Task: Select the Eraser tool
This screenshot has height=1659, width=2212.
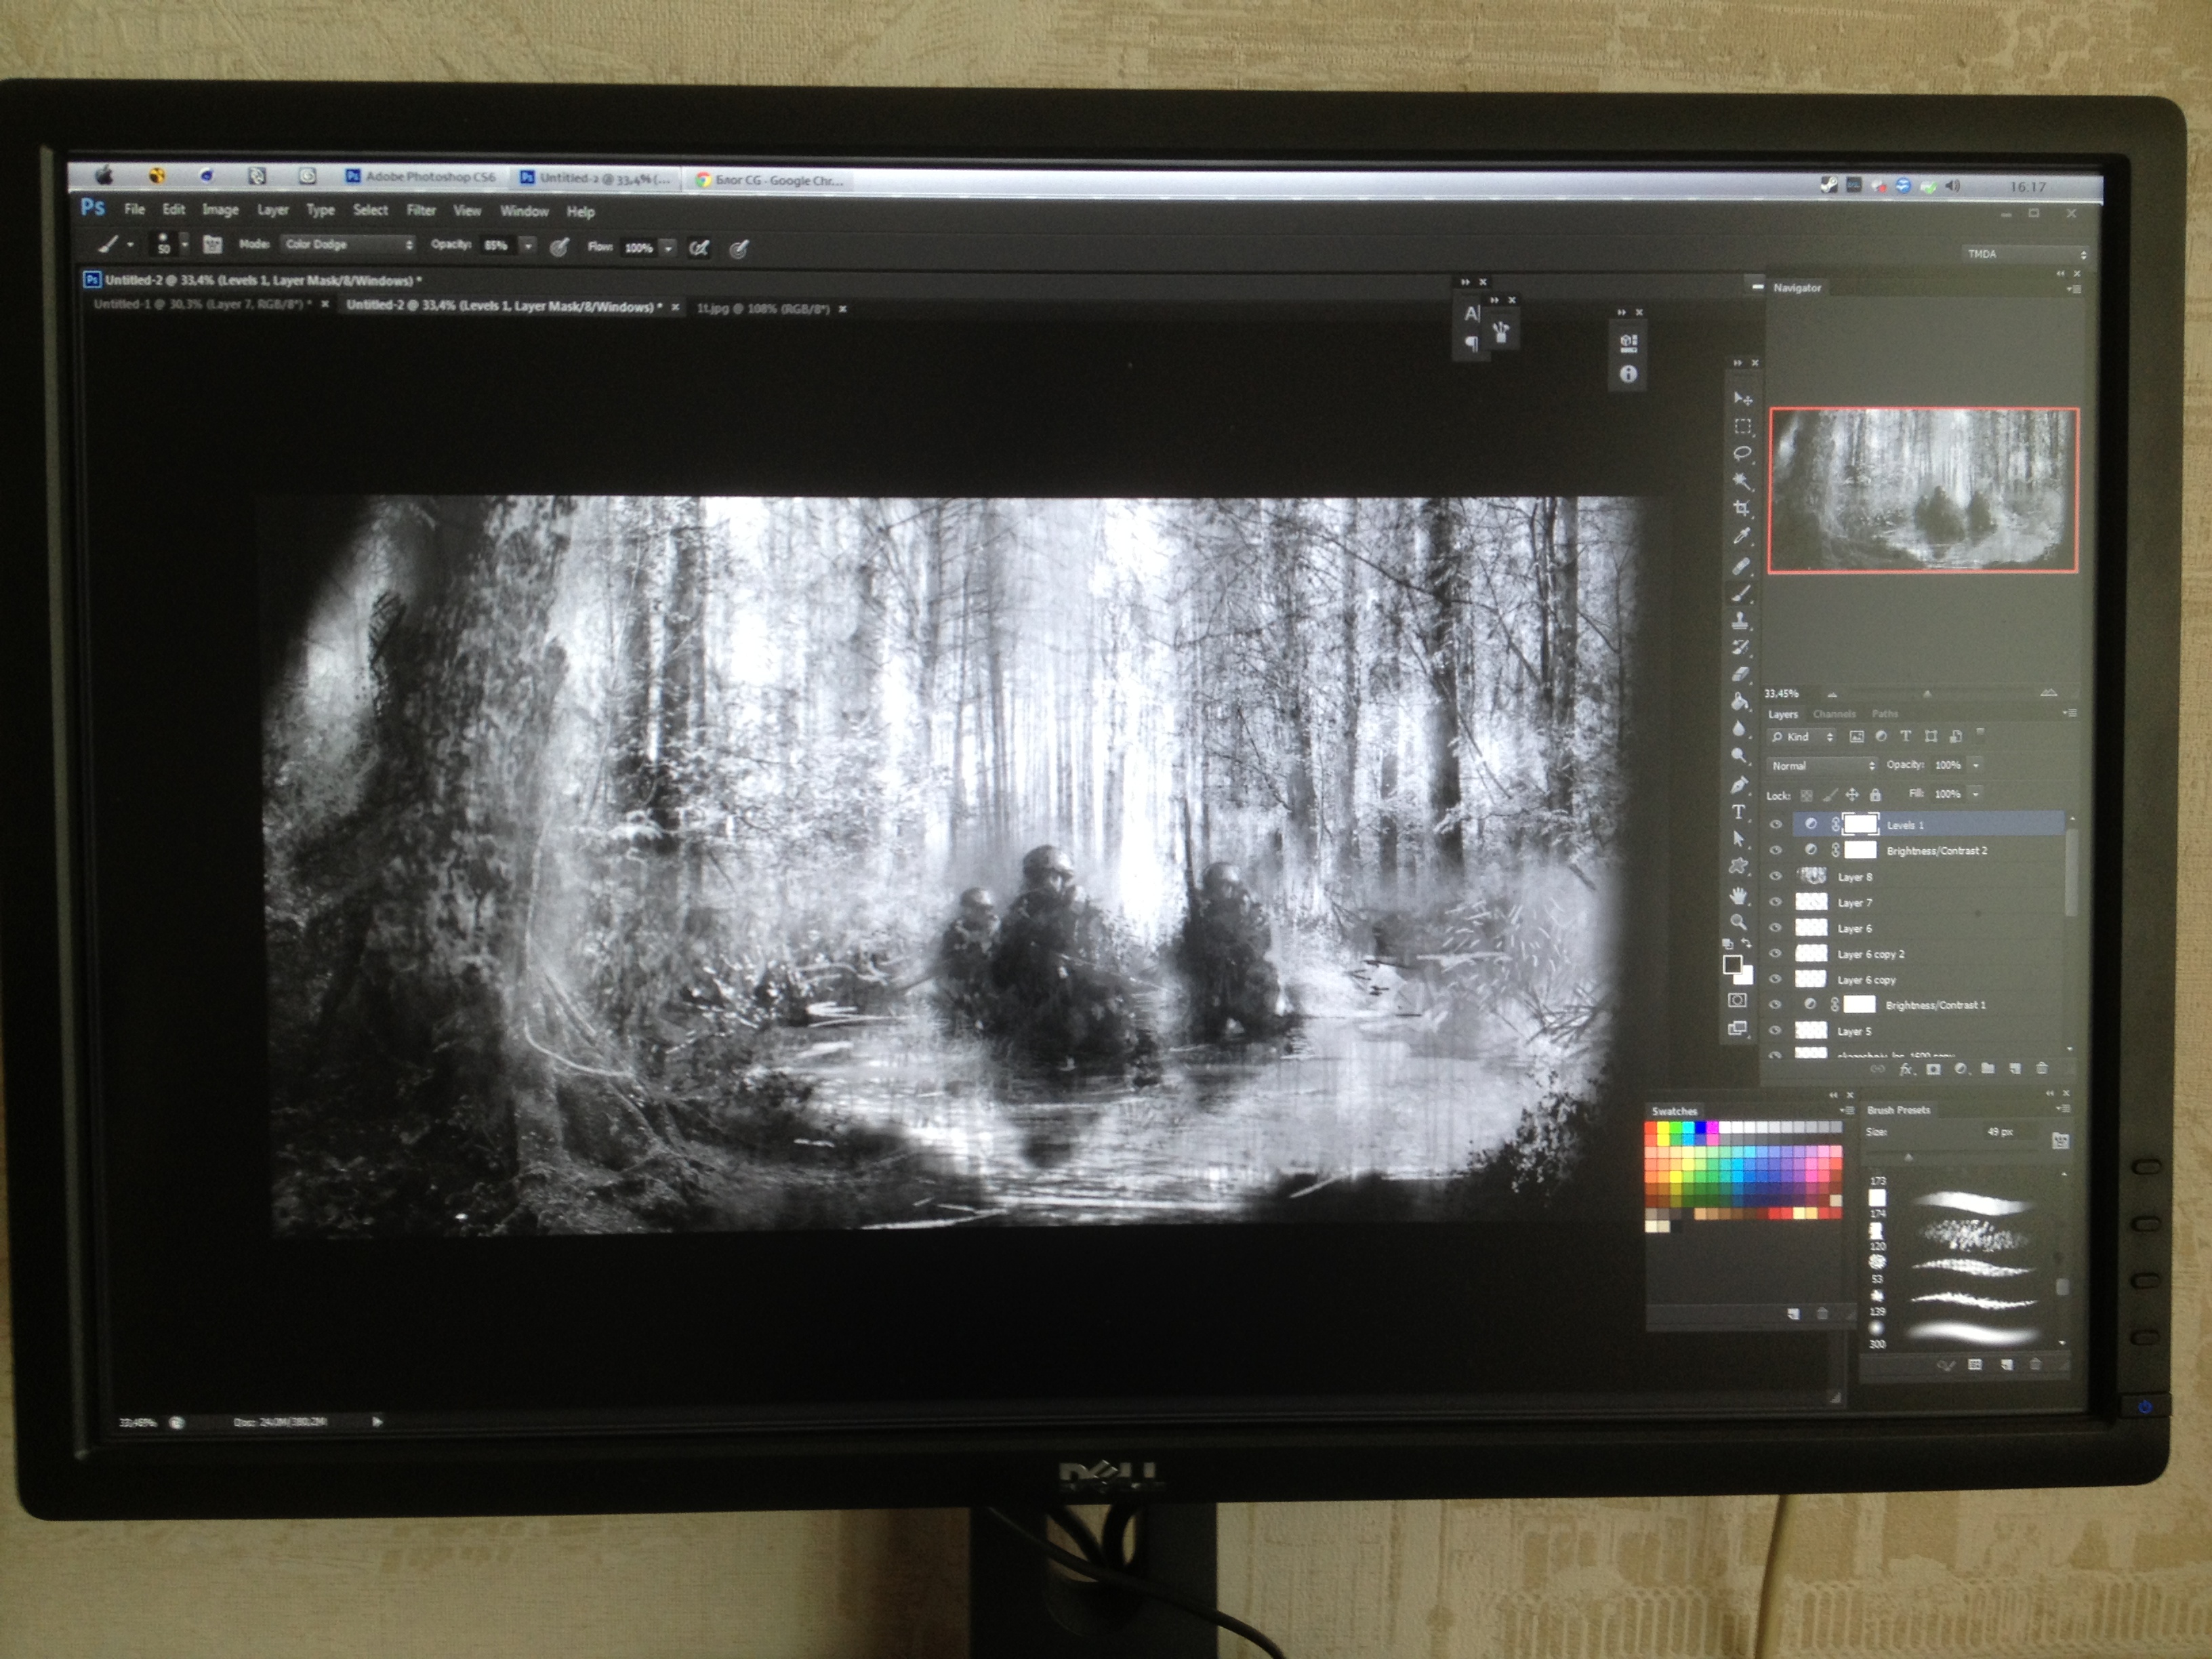Action: 1740,674
